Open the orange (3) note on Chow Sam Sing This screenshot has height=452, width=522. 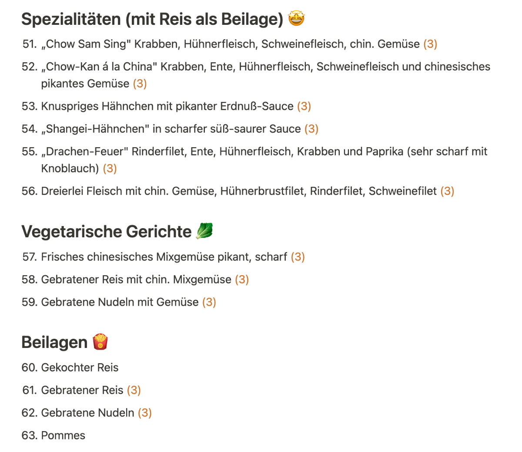[x=430, y=44]
